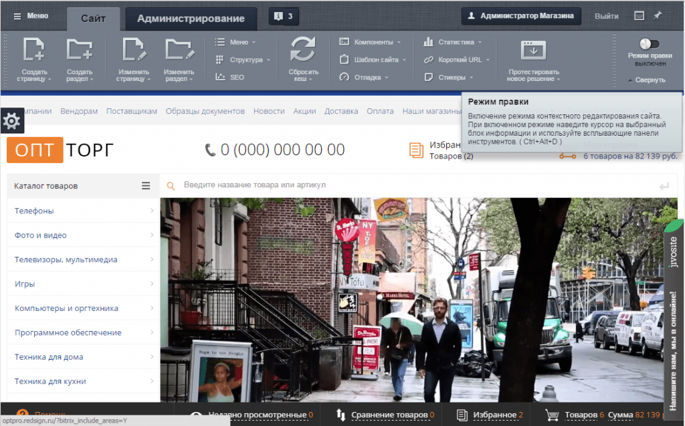Toggle the Режим правки edit mode switch
Image resolution: width=685 pixels, height=426 pixels.
tap(649, 43)
